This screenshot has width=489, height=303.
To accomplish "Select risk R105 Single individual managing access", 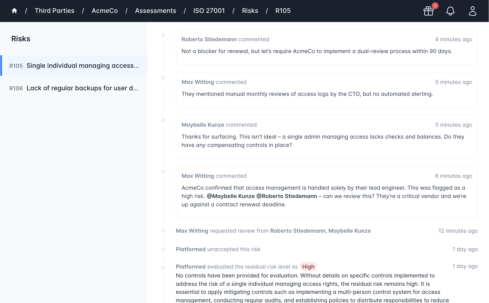I will [x=74, y=66].
